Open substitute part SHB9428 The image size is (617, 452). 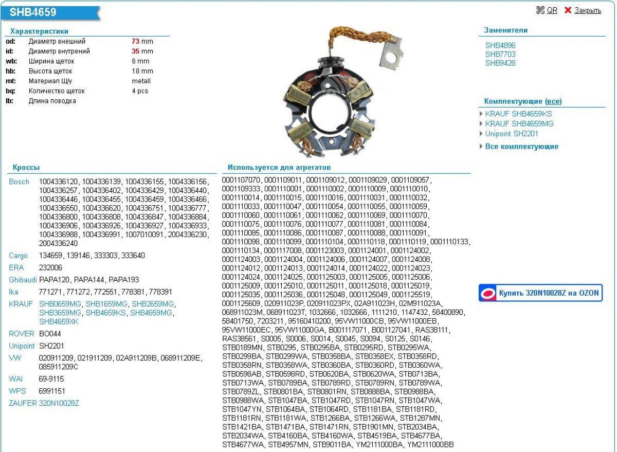500,63
